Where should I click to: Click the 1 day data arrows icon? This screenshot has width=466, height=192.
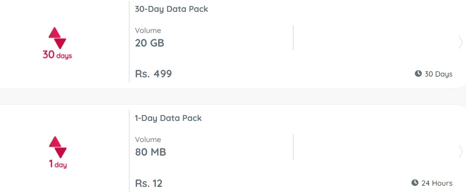tap(58, 147)
